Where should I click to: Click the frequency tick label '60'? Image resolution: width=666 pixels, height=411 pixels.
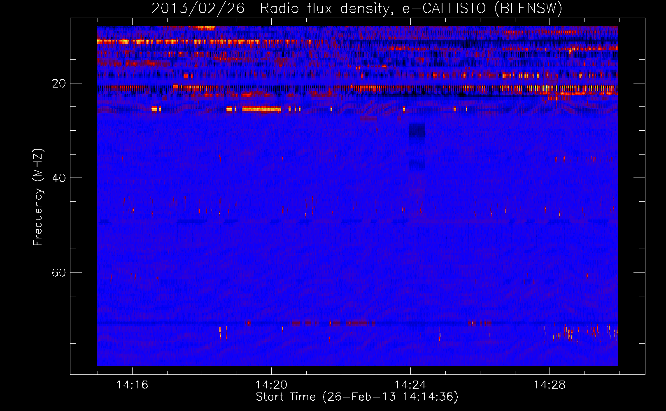(59, 272)
